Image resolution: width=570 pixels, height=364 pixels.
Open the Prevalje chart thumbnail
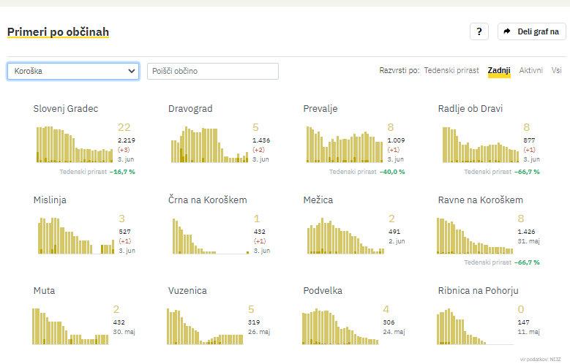tap(344, 144)
